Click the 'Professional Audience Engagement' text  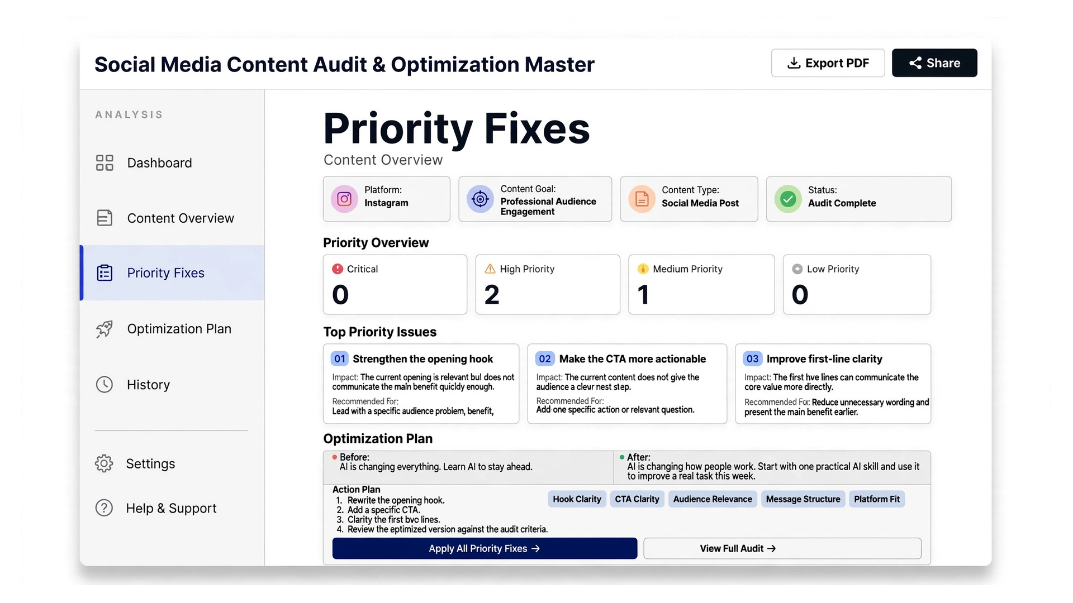(548, 206)
